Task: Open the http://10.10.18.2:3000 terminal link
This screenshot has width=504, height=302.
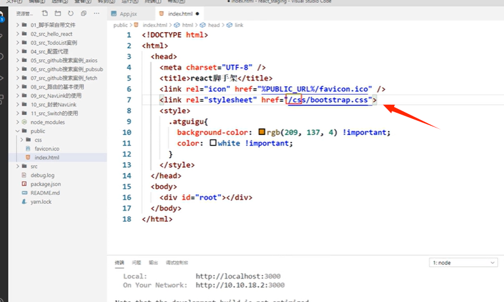Action: 240,285
